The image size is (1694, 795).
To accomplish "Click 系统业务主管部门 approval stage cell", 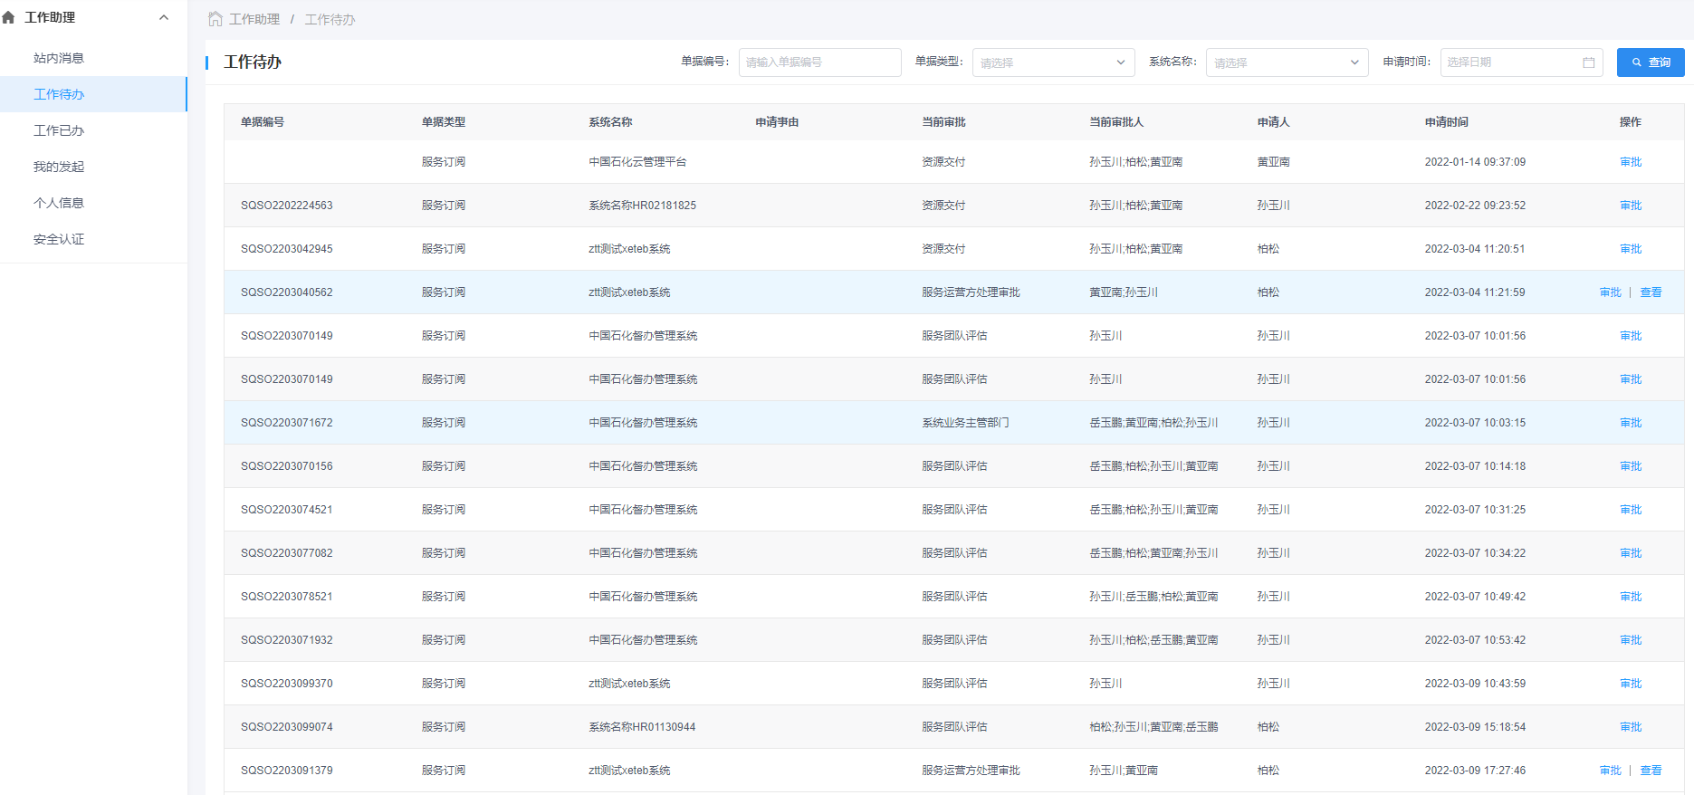I will coord(966,423).
